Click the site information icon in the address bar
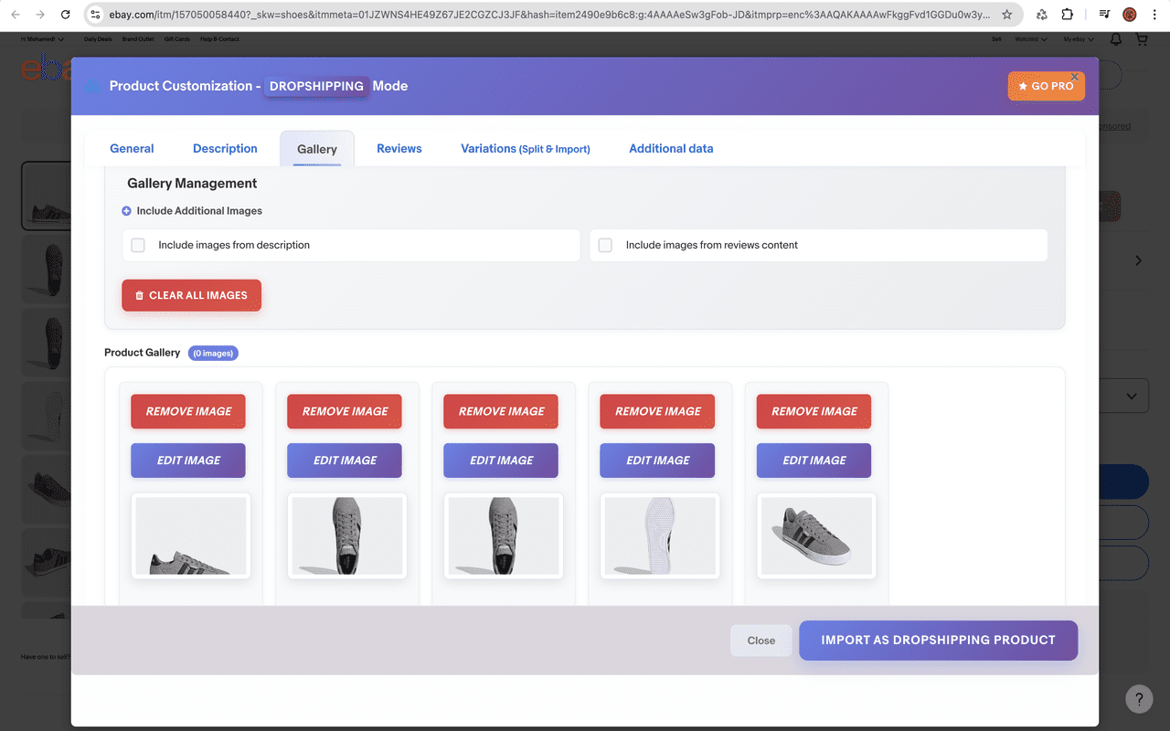The image size is (1170, 731). (x=96, y=16)
